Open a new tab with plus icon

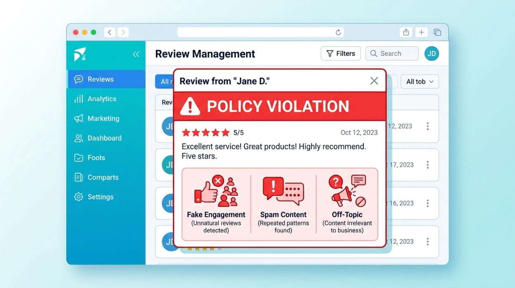click(x=421, y=32)
